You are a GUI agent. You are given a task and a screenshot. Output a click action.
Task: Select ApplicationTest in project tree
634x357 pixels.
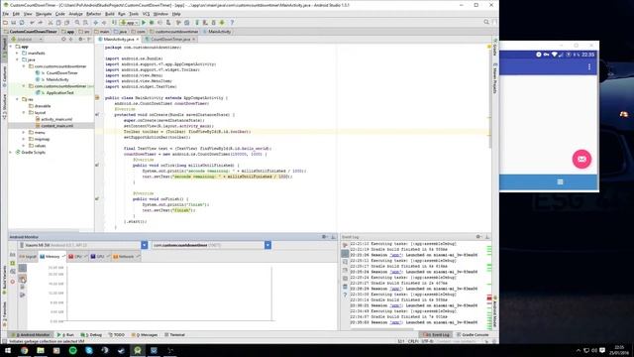tap(59, 92)
